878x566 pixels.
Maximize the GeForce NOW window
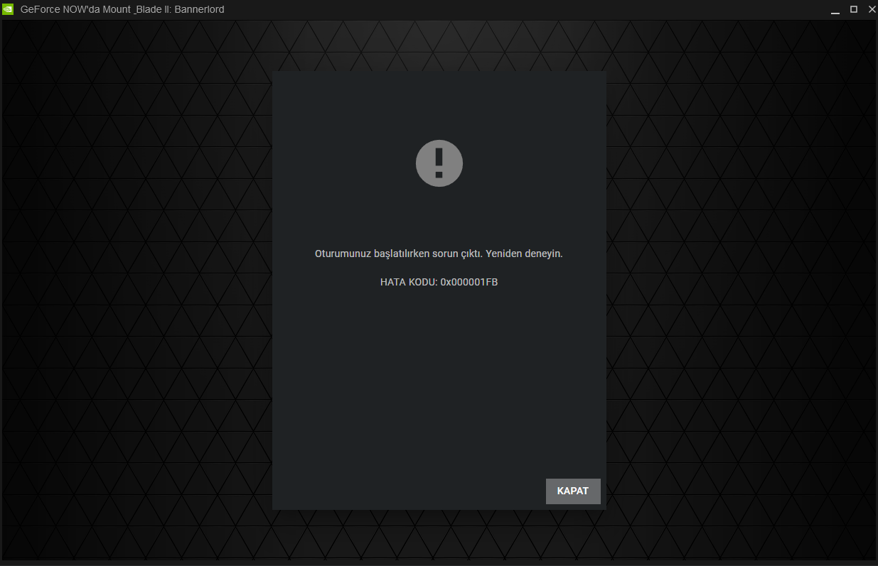click(854, 9)
